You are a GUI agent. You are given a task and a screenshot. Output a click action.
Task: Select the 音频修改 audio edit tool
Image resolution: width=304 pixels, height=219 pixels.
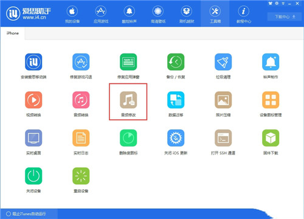(x=128, y=100)
